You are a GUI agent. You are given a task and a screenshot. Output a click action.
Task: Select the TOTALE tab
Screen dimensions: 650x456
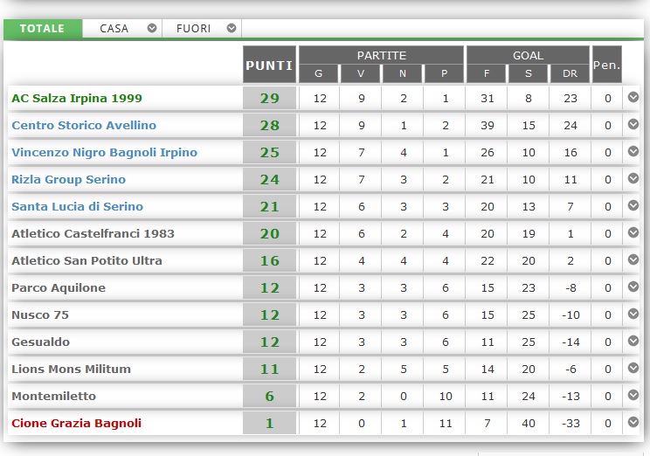(x=42, y=28)
